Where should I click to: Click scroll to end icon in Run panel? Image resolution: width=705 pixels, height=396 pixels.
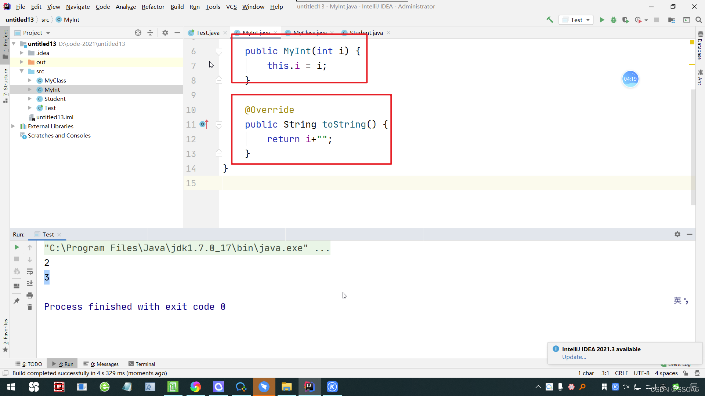pos(30,283)
